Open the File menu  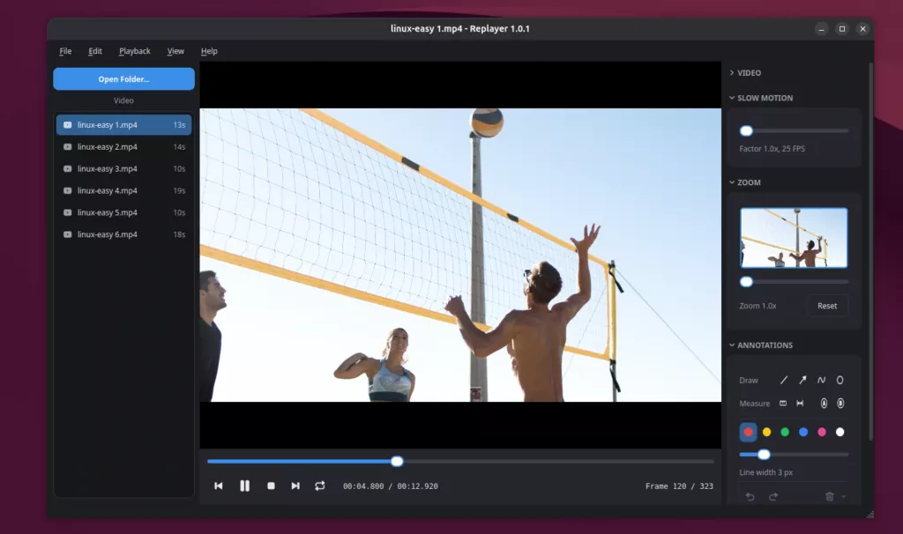65,51
